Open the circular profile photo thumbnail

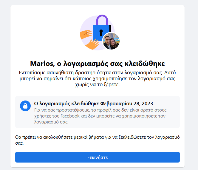point(111,41)
